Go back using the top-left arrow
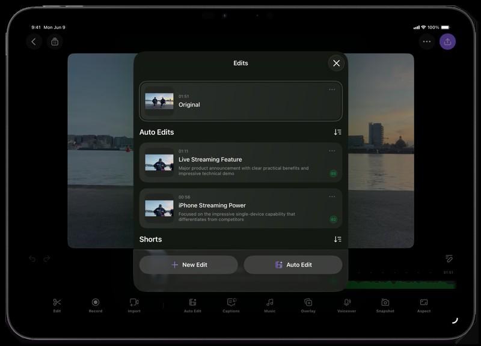481x346 pixels. (34, 41)
